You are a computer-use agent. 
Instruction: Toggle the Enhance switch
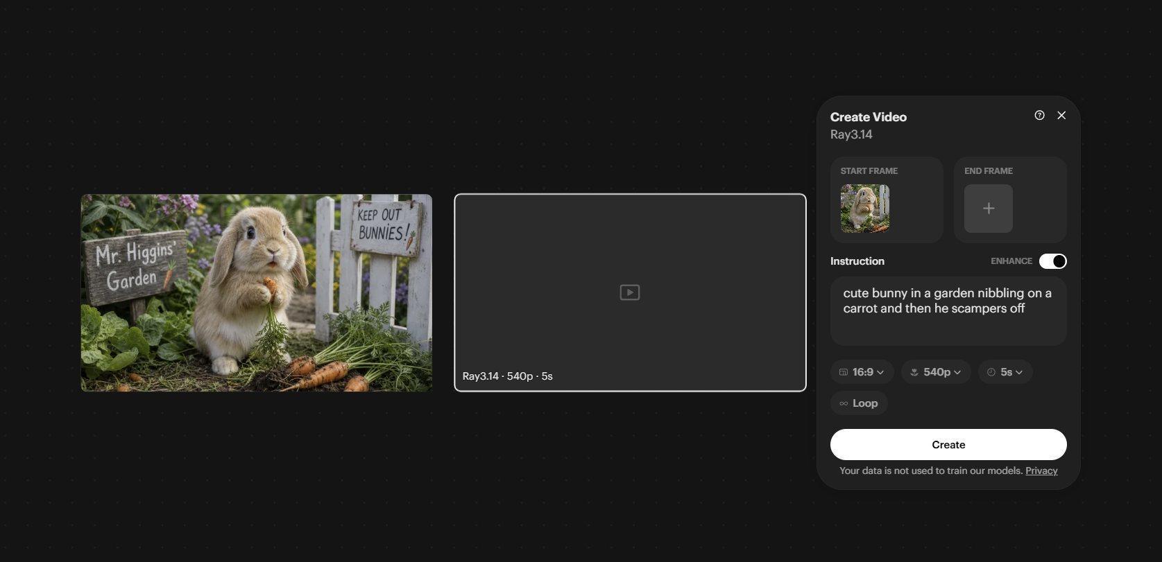(x=1052, y=261)
